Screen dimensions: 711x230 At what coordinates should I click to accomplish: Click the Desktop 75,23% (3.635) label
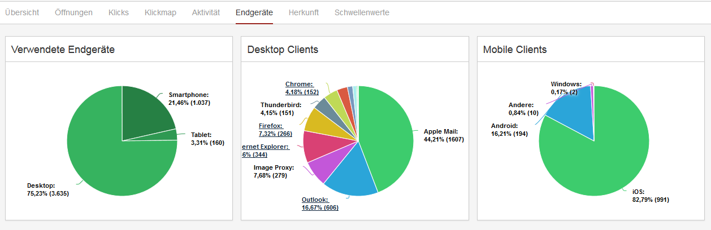[x=48, y=189]
